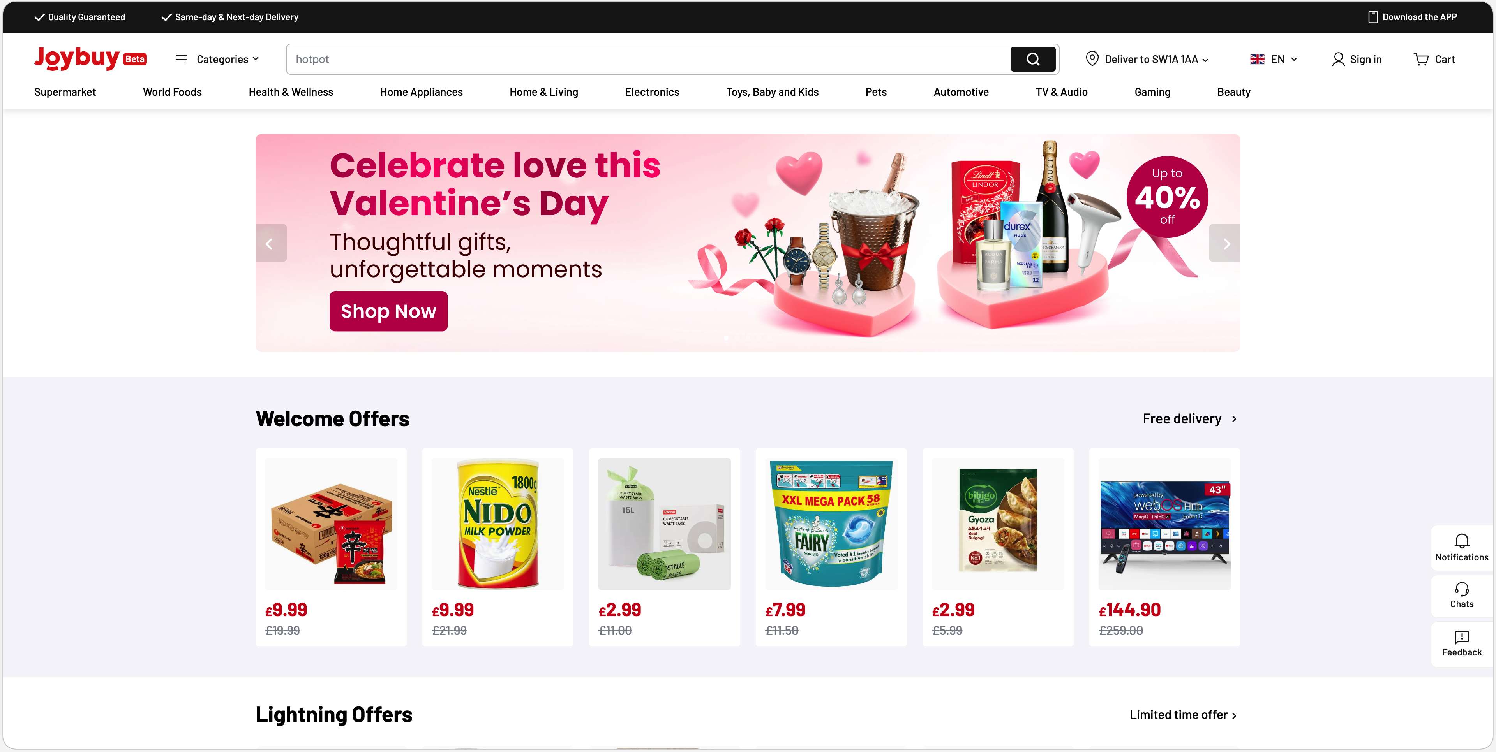Click into the hotpot search field
Image resolution: width=1496 pixels, height=752 pixels.
[648, 59]
